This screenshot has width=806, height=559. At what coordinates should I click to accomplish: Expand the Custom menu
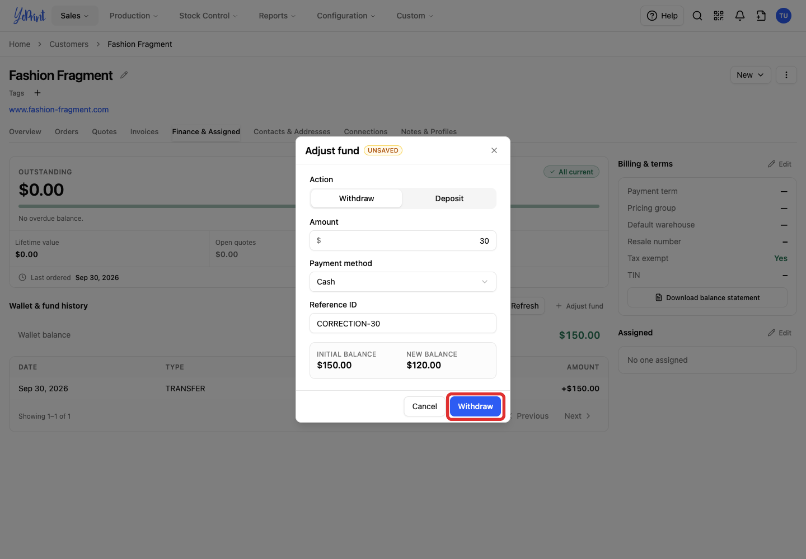coord(415,16)
